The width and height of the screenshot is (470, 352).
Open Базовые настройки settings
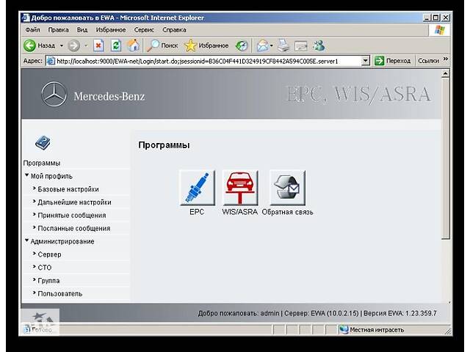pos(68,189)
